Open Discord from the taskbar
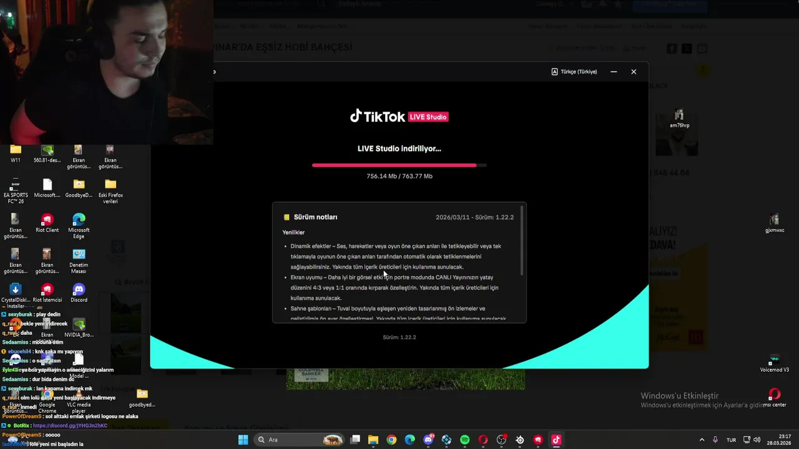 pyautogui.click(x=428, y=440)
